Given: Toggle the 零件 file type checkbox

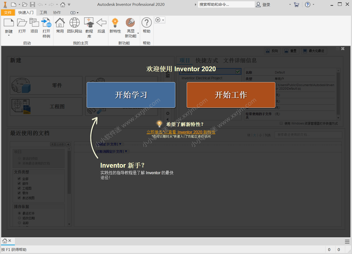Looking at the screenshot, I should (19, 193).
